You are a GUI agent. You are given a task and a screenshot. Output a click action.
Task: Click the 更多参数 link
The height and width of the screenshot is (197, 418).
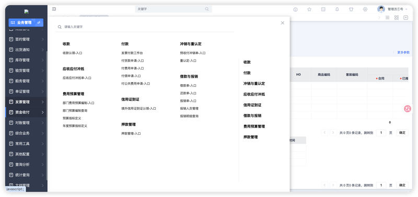(403, 52)
